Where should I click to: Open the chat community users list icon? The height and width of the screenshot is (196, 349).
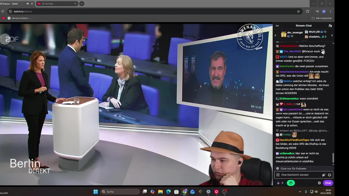click(330, 26)
